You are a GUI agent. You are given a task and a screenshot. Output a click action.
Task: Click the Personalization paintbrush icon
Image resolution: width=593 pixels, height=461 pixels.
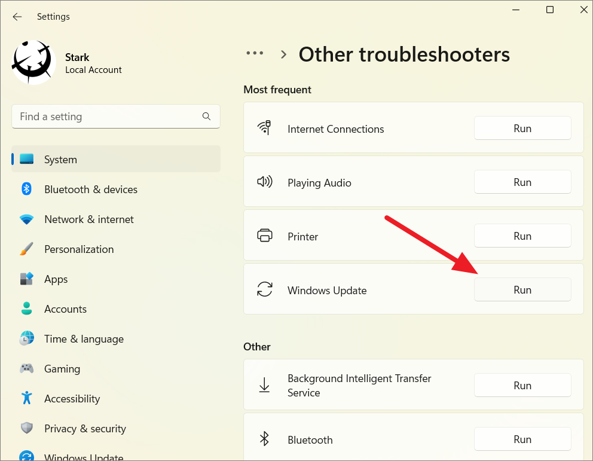click(26, 249)
